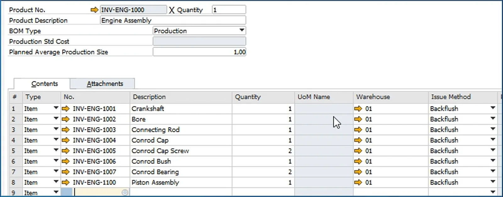This screenshot has width=503, height=197.
Task: Expand Type dropdown in row 1
Action: (56, 108)
